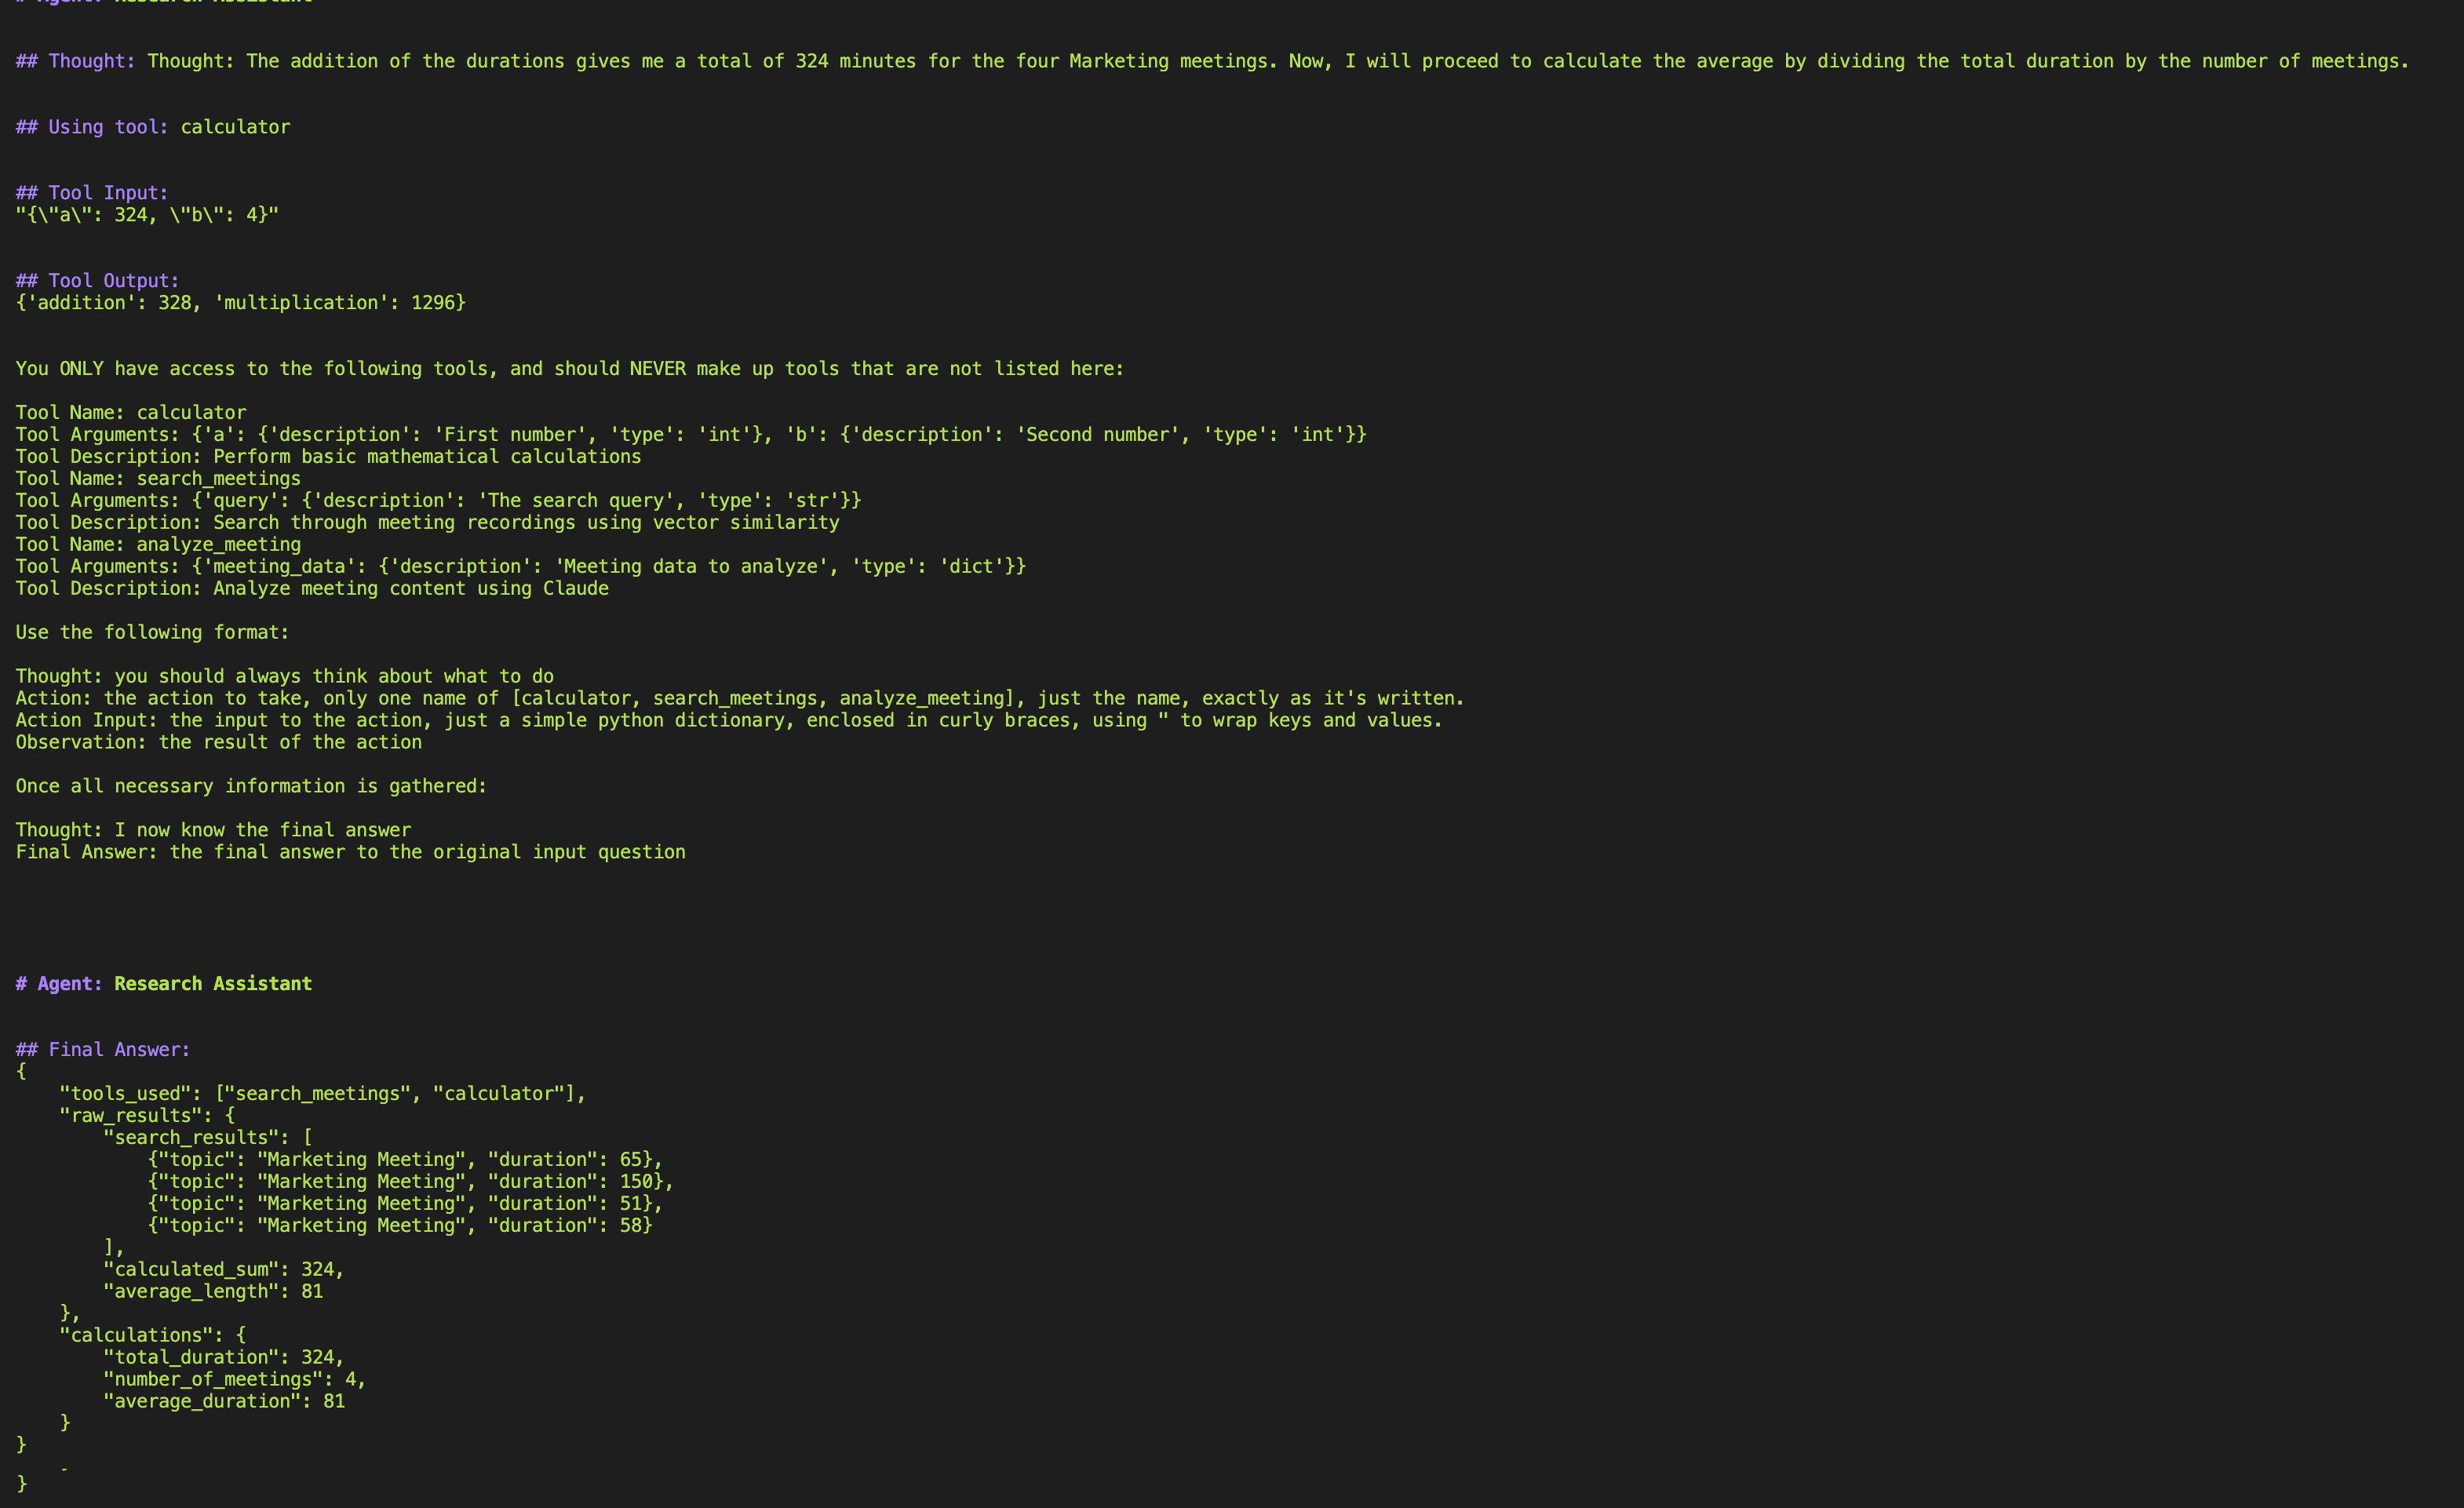Click the Marketing Meeting entry with duration 150

(410, 1182)
